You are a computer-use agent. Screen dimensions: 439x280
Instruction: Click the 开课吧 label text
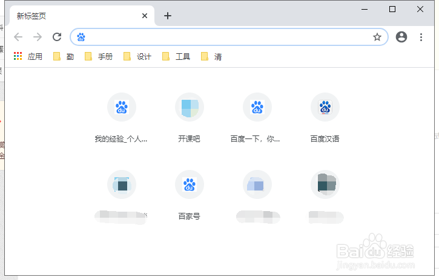click(190, 138)
